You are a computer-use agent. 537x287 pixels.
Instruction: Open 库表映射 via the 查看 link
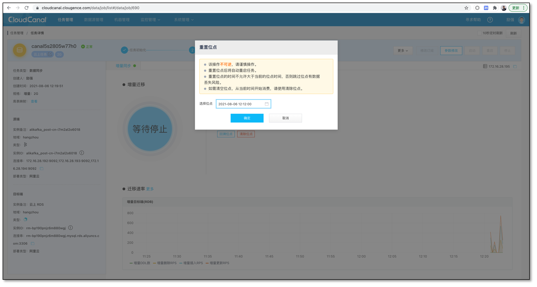(34, 101)
